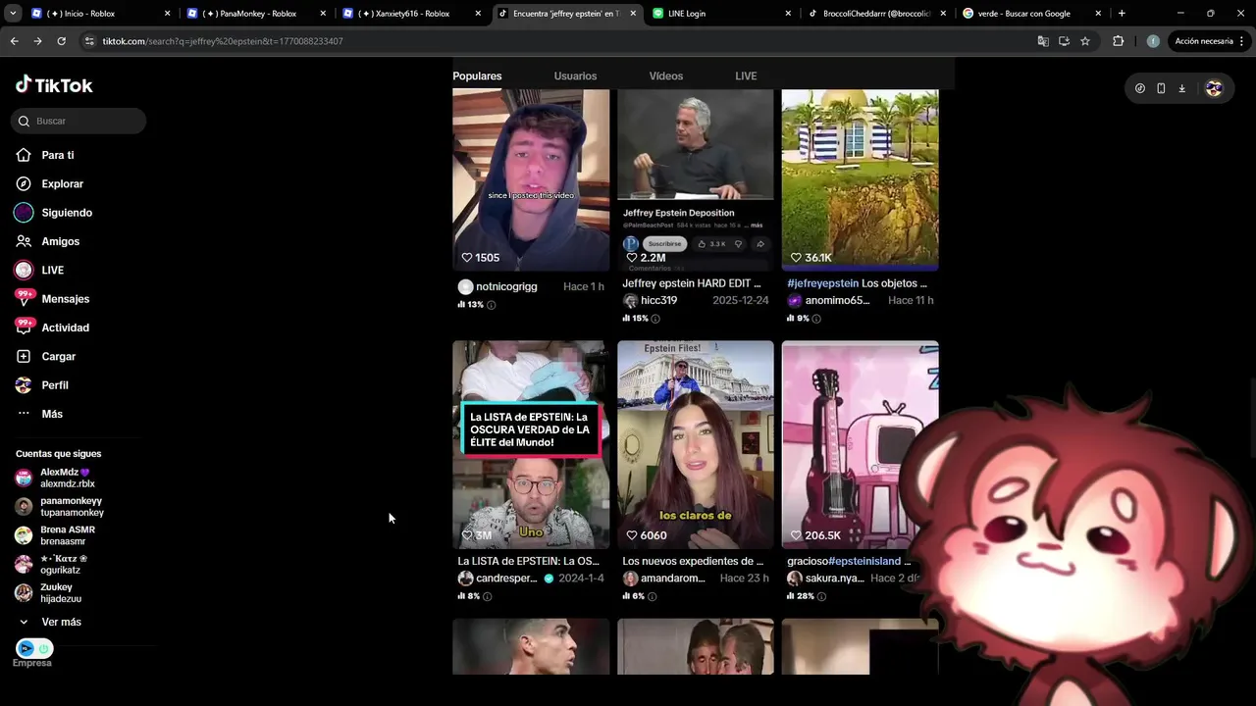Open the Más three-dots menu

(x=24, y=414)
